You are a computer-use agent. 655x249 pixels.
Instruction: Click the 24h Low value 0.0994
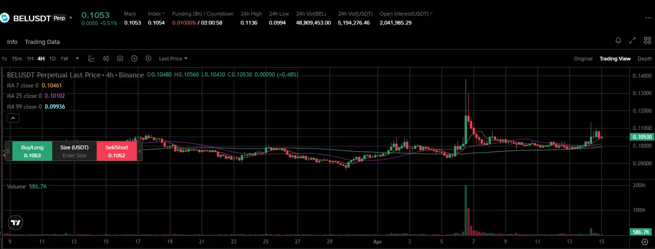[x=278, y=23]
